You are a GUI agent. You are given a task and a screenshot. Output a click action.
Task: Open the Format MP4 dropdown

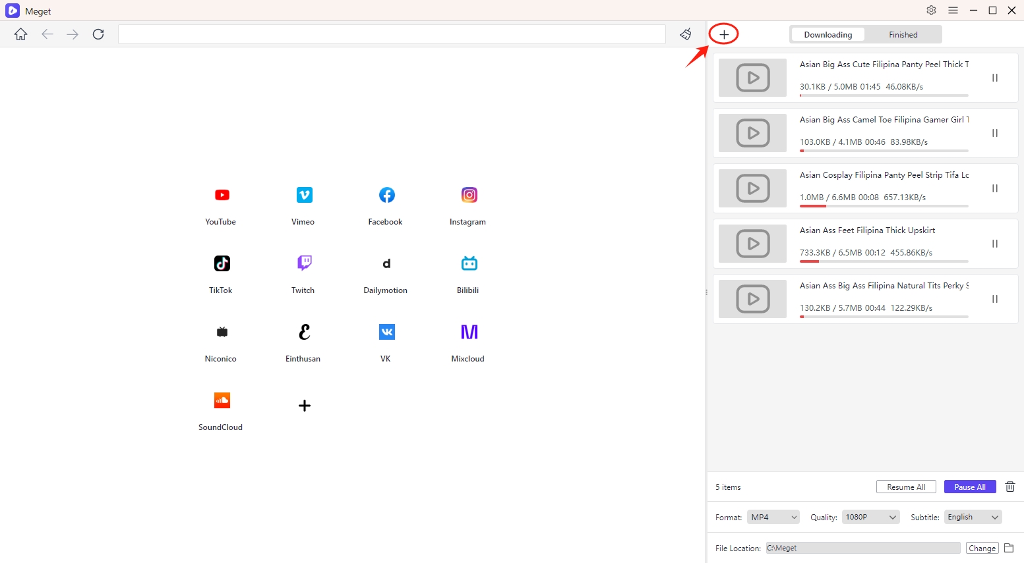[773, 517]
